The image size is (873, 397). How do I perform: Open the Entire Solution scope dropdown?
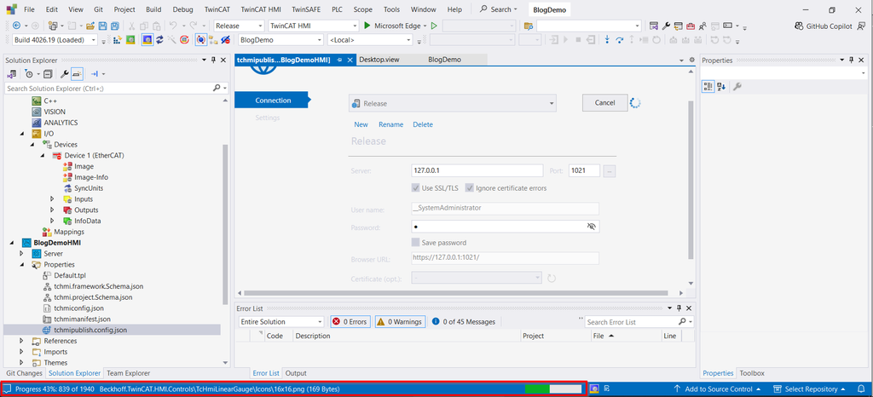[x=280, y=321]
